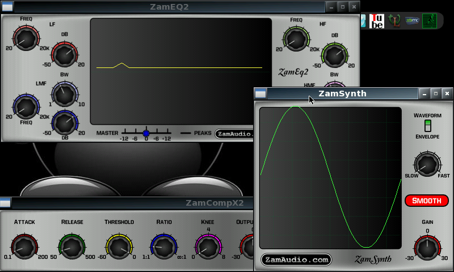Maximize the ZamSynth window
454x272 pixels.
tap(436, 93)
